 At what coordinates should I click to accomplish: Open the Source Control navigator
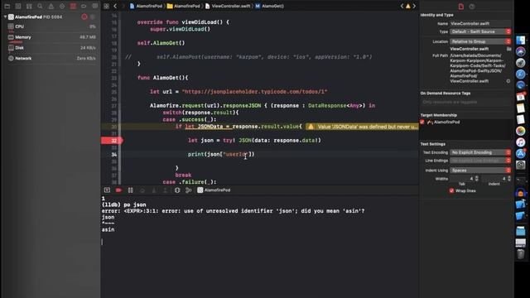(18, 6)
